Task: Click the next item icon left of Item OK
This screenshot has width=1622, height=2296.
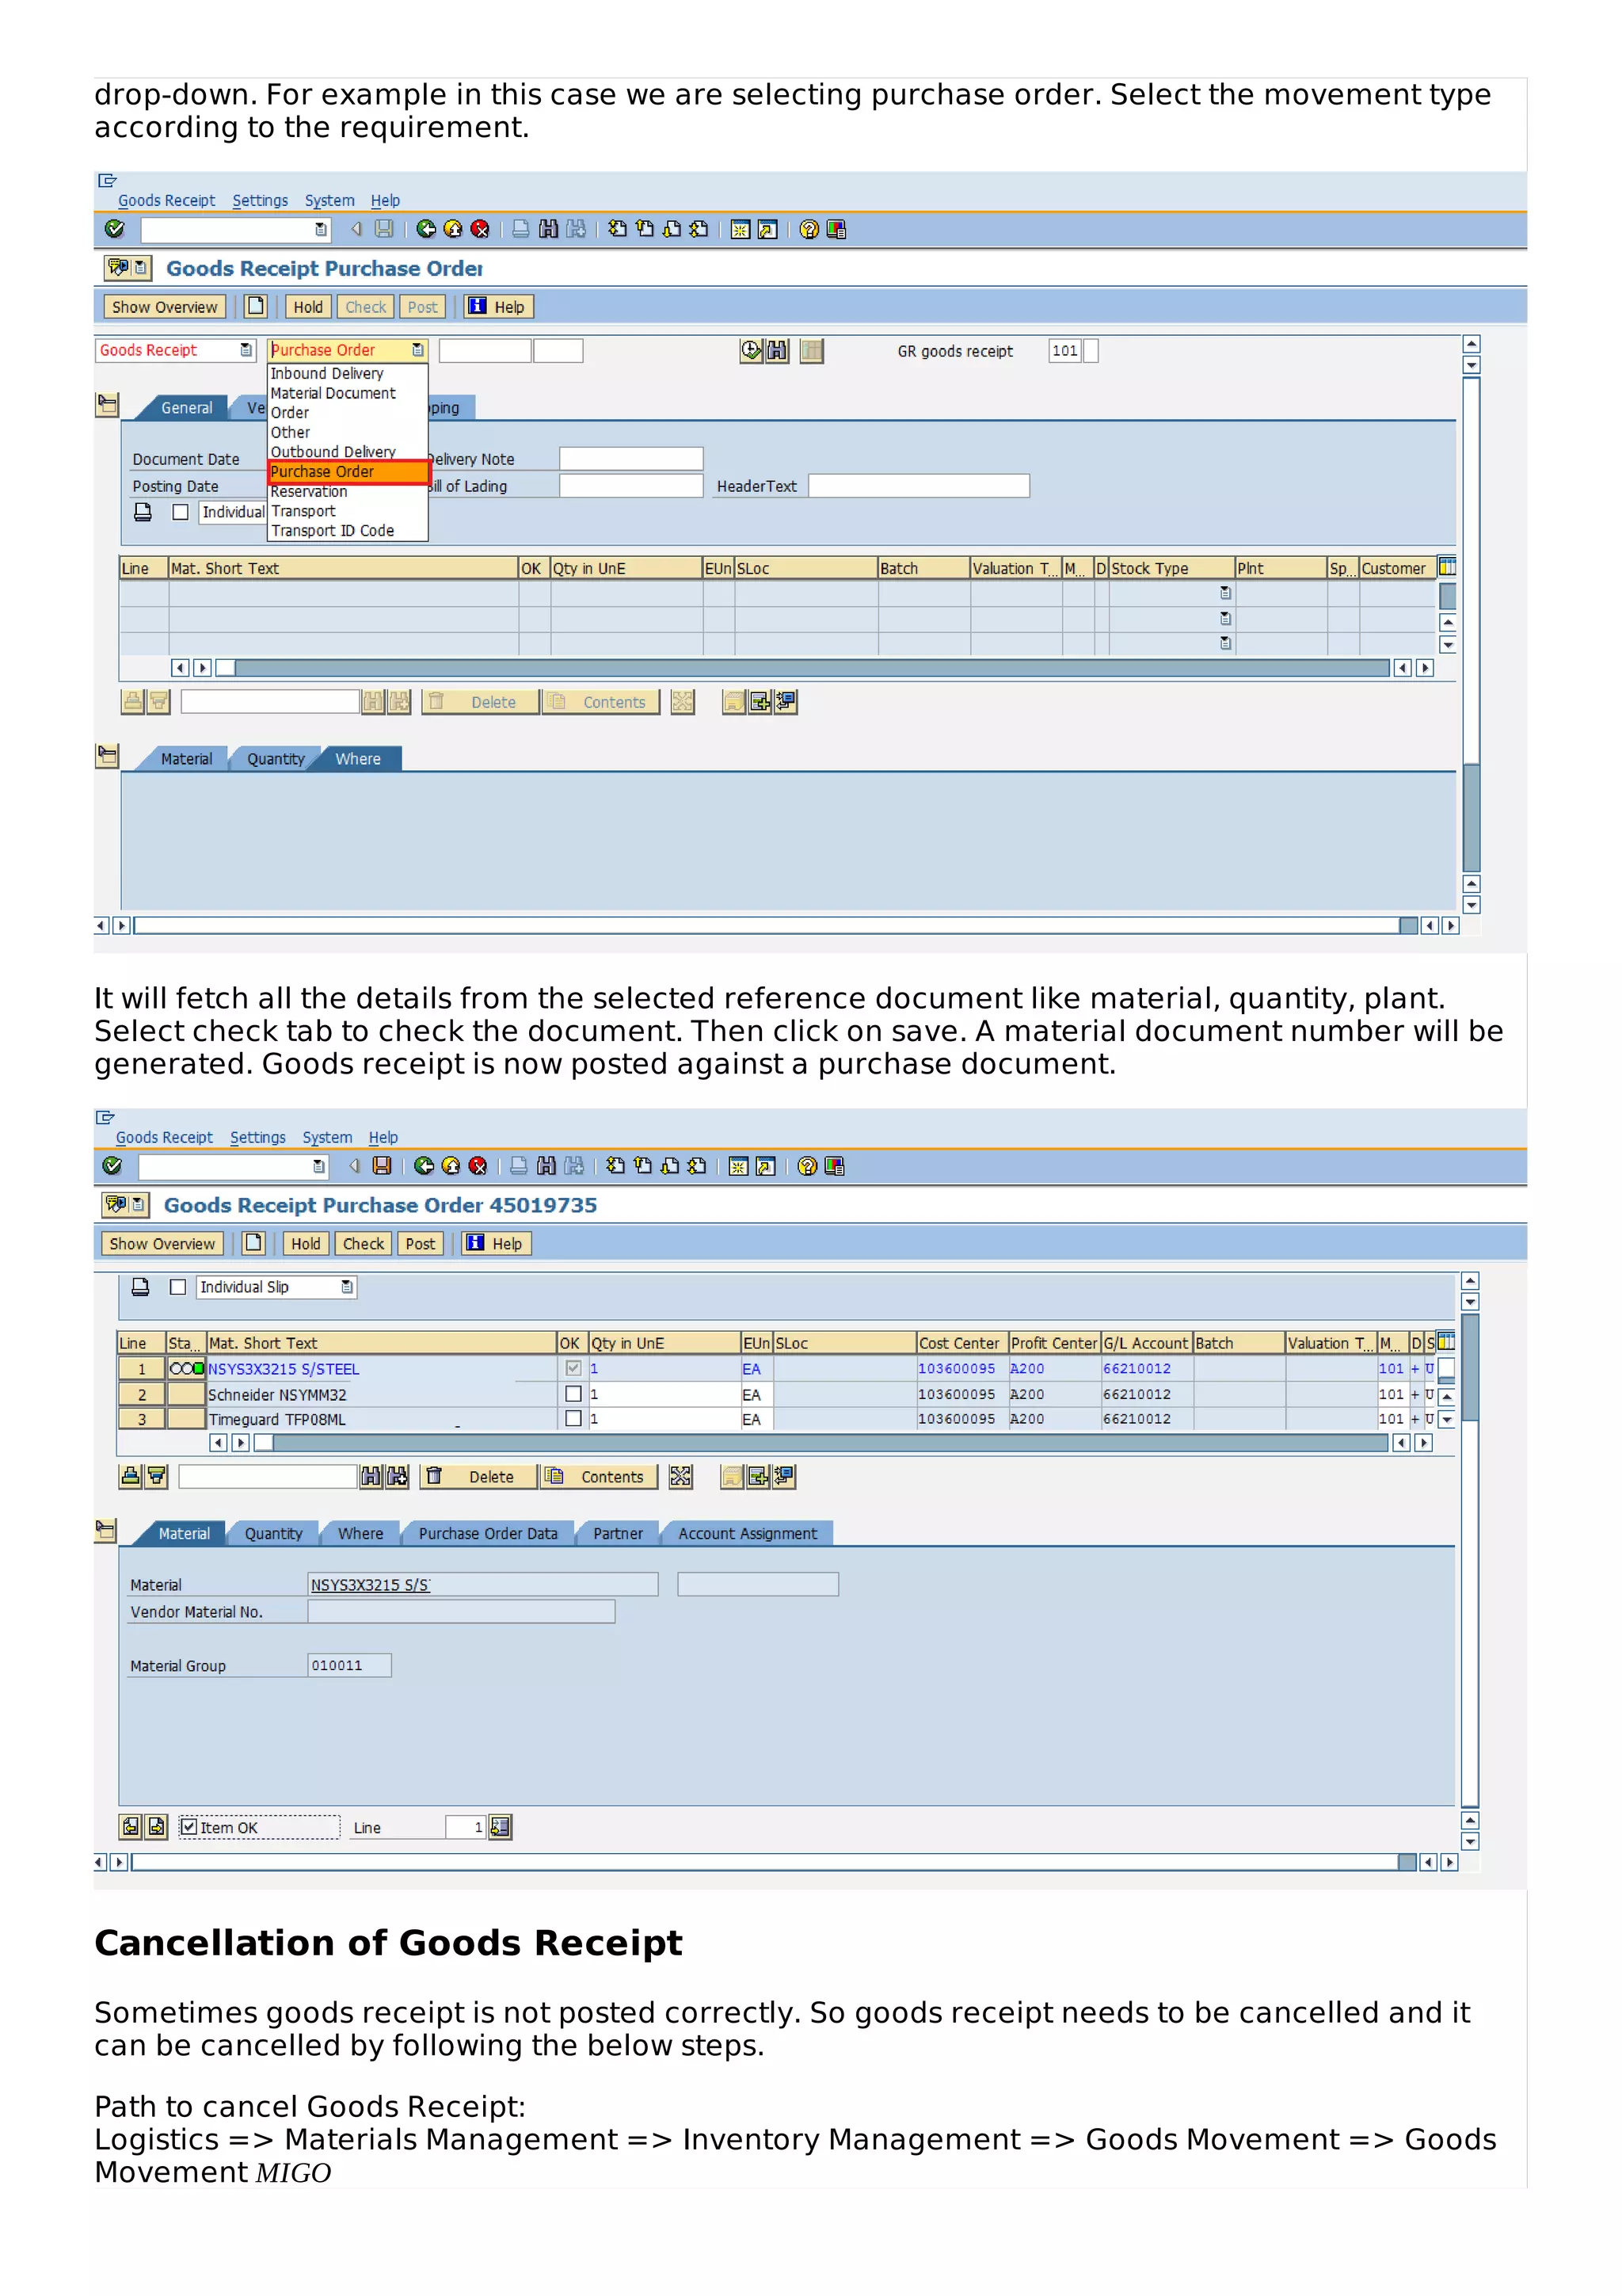Action: coord(157,1827)
